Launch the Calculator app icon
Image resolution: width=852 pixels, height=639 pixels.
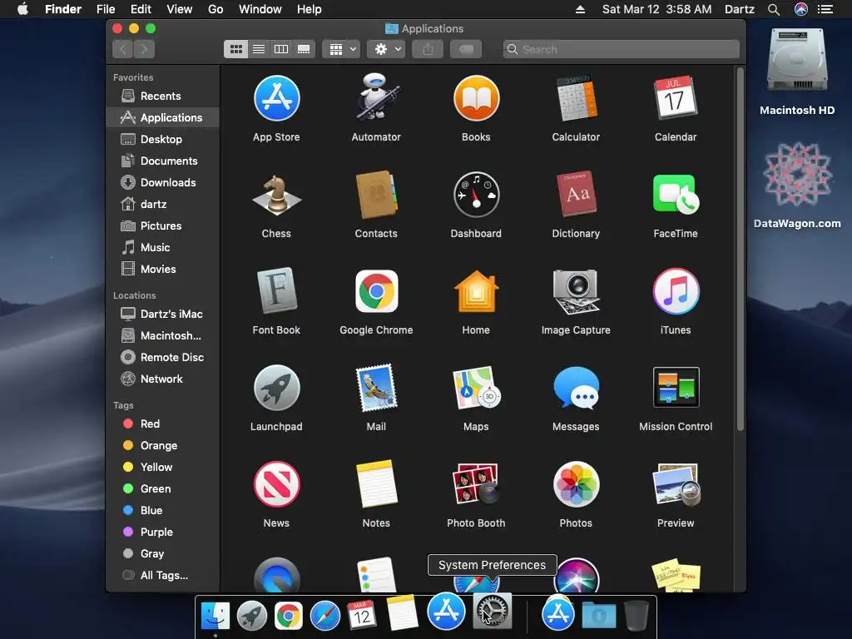coord(576,98)
